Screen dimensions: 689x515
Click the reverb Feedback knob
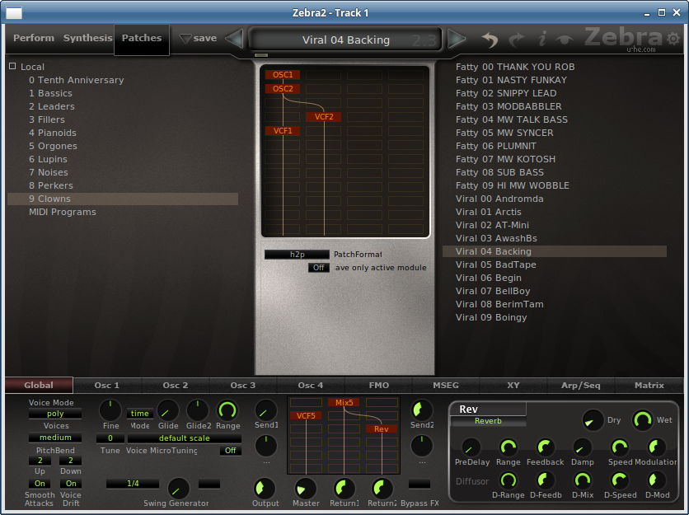pyautogui.click(x=545, y=447)
